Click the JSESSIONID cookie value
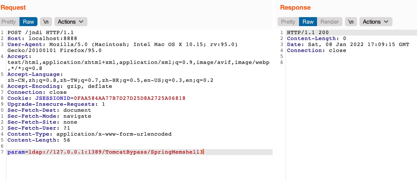Screen dimensions: 417x180 [130, 98]
